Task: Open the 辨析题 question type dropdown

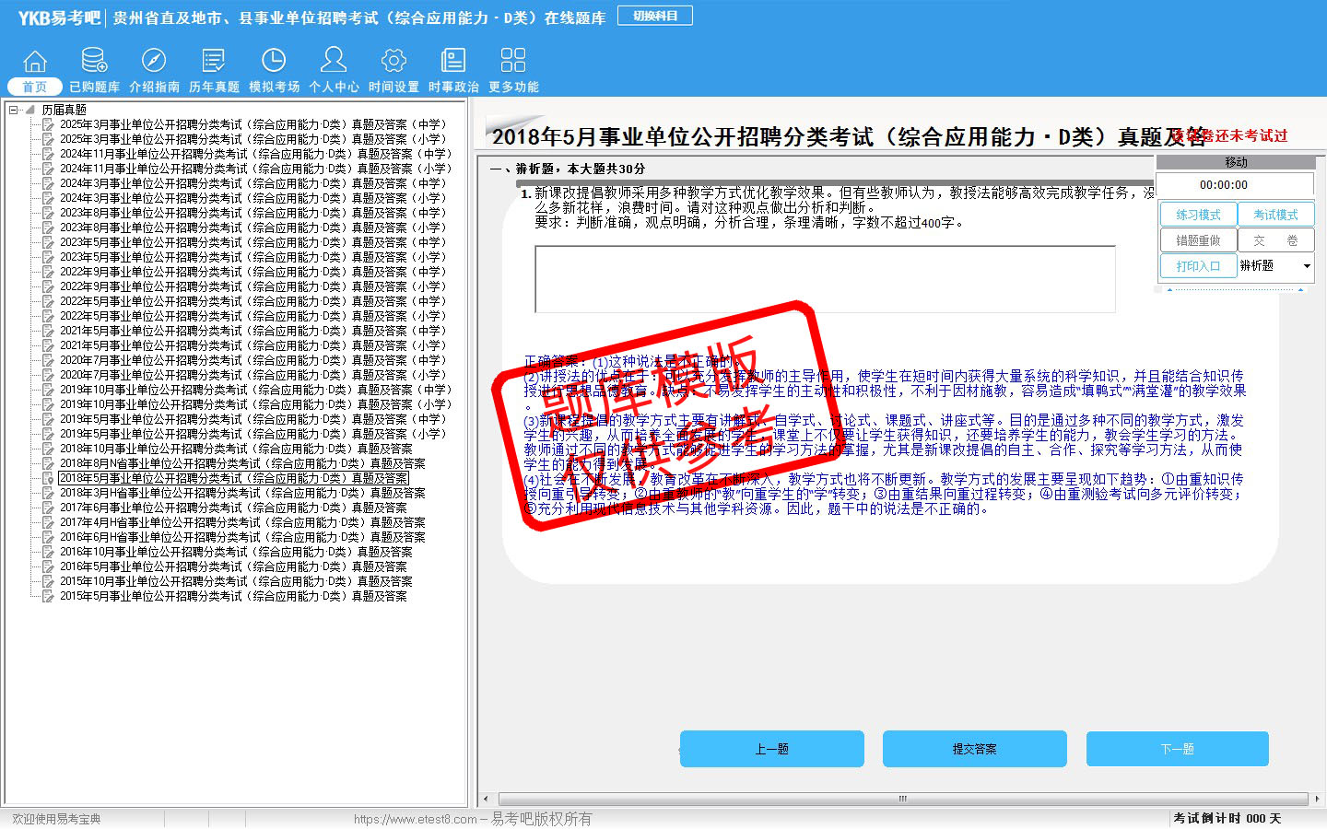Action: coord(1306,266)
